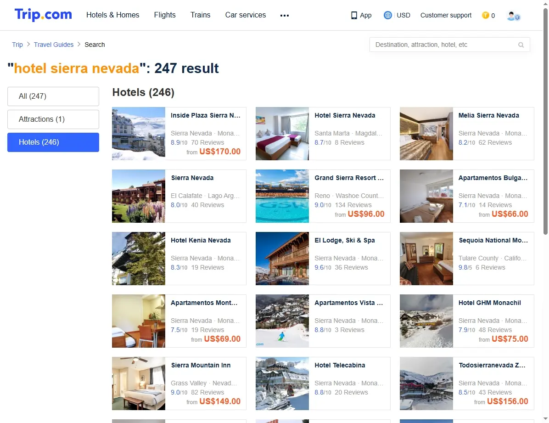This screenshot has width=549, height=423.
Task: Open Car services menu
Action: pos(246,15)
